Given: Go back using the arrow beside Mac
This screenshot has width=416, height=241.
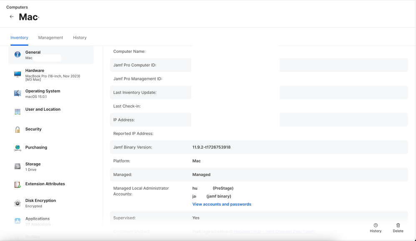Looking at the screenshot, I should point(11,17).
